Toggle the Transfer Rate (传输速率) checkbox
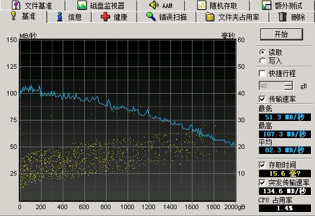Screen dimensions: 315x216 point(262,99)
